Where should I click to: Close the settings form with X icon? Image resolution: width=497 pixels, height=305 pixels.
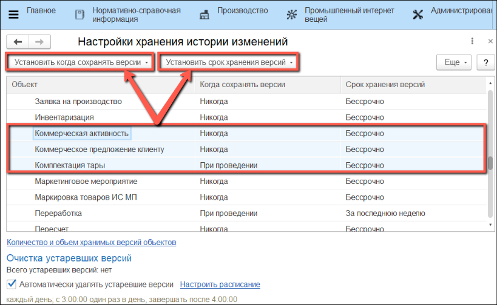pos(490,41)
